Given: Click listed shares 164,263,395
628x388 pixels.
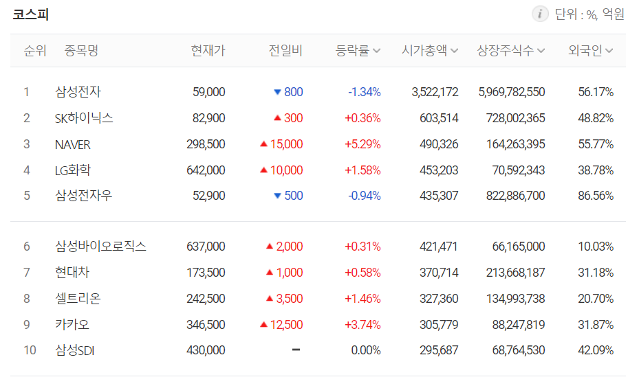Looking at the screenshot, I should coord(515,144).
